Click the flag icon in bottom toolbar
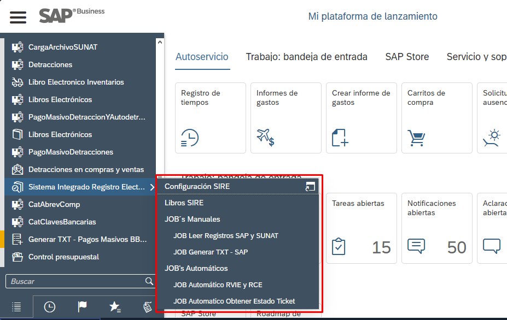Screen dimensions: 507x320 click(82, 307)
